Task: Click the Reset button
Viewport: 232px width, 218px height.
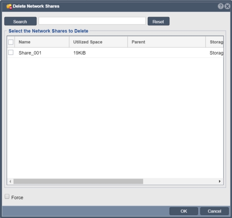Action: (x=158, y=21)
